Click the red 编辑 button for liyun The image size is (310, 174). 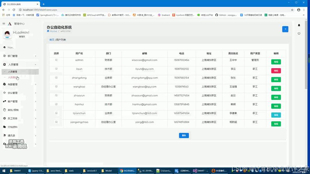coord(276,71)
